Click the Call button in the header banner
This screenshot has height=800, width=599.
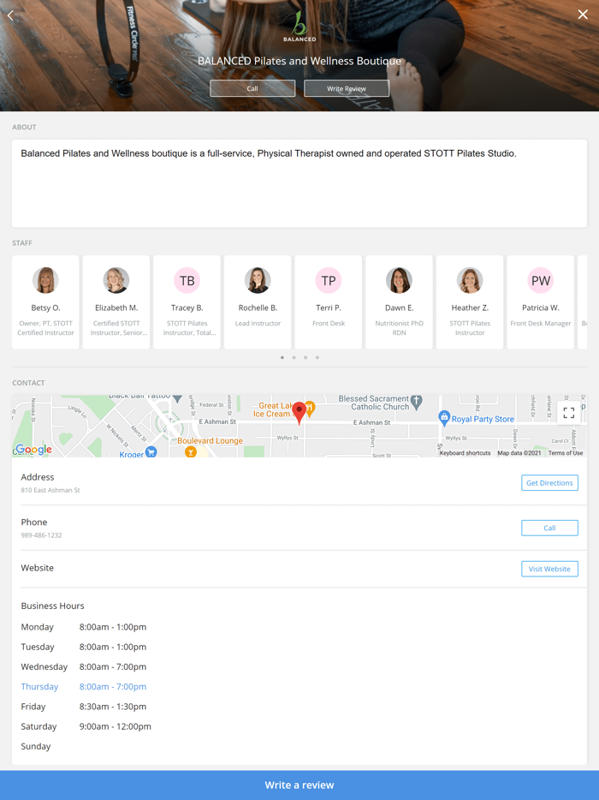[252, 88]
